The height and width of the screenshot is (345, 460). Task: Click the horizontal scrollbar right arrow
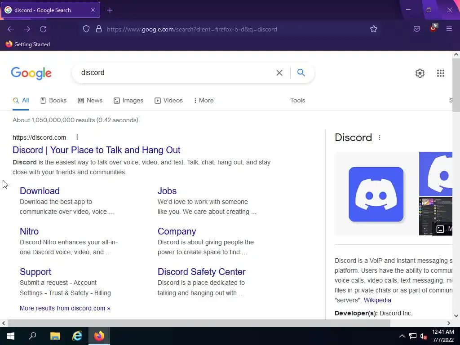point(449,323)
